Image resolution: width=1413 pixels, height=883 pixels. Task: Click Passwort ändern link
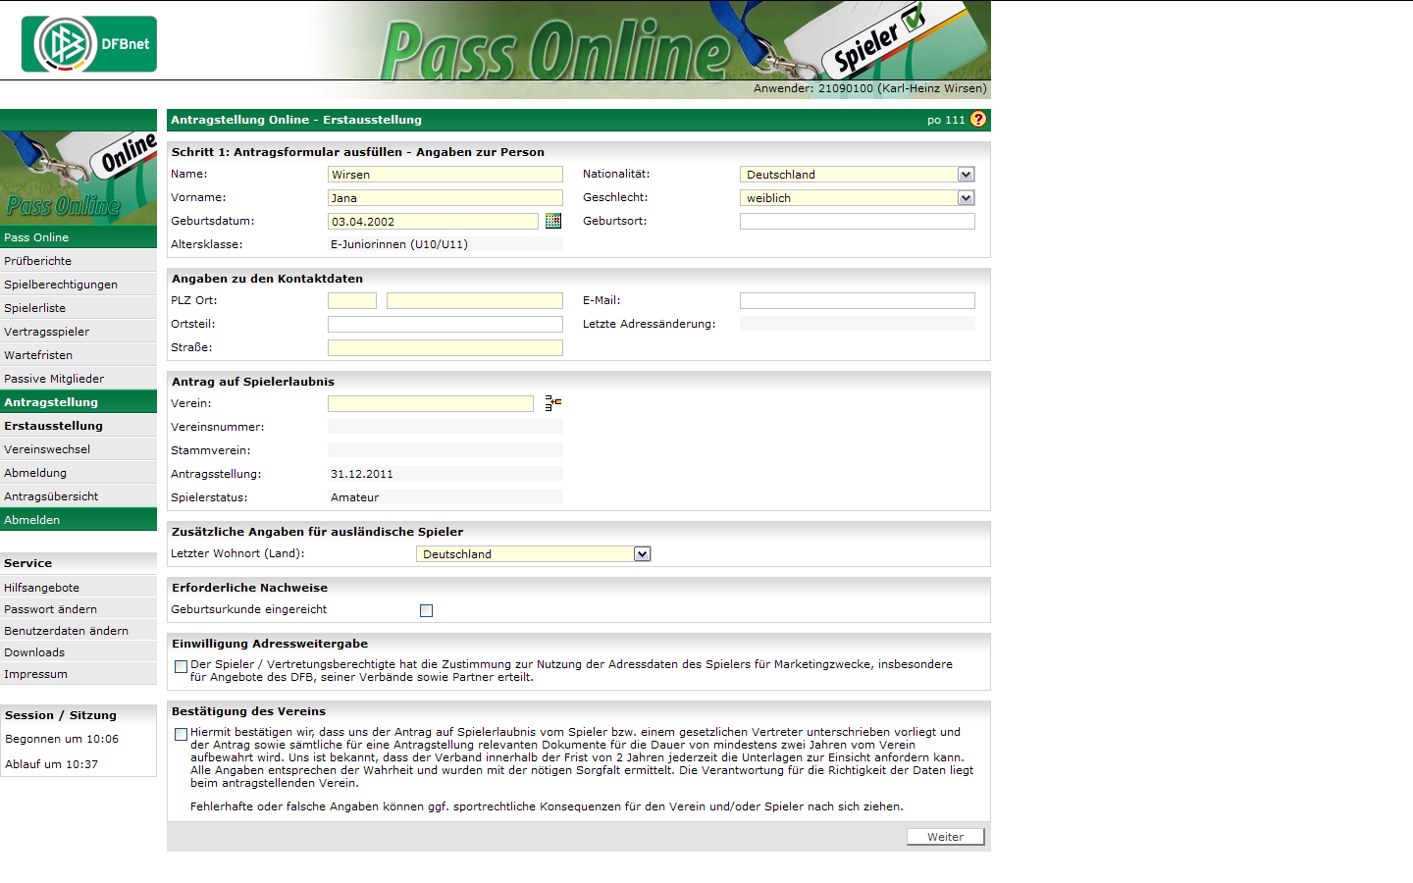(78, 609)
